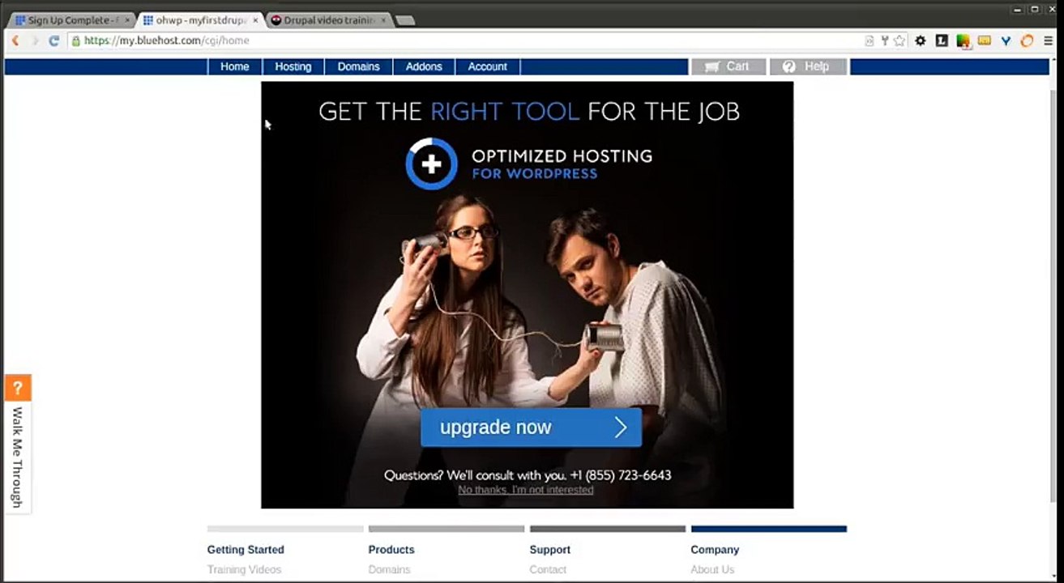Click the Support footer heading
The height and width of the screenshot is (583, 1064).
tap(550, 550)
